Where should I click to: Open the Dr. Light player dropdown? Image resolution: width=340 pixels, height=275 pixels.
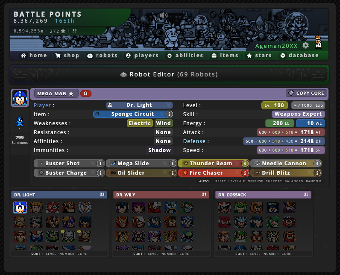pos(139,105)
